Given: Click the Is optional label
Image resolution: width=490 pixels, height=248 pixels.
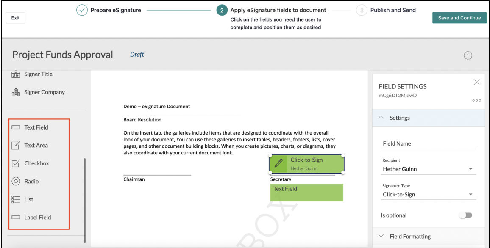Looking at the screenshot, I should [393, 215].
